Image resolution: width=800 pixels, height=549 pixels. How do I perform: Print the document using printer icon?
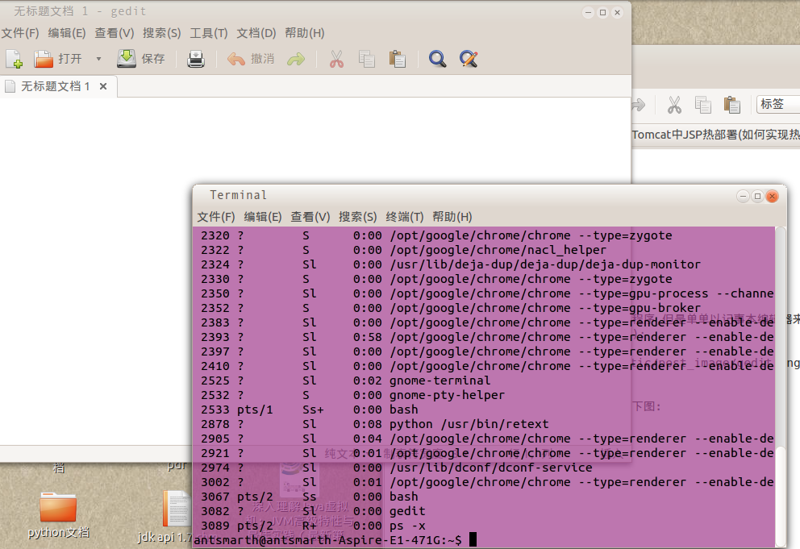click(195, 59)
